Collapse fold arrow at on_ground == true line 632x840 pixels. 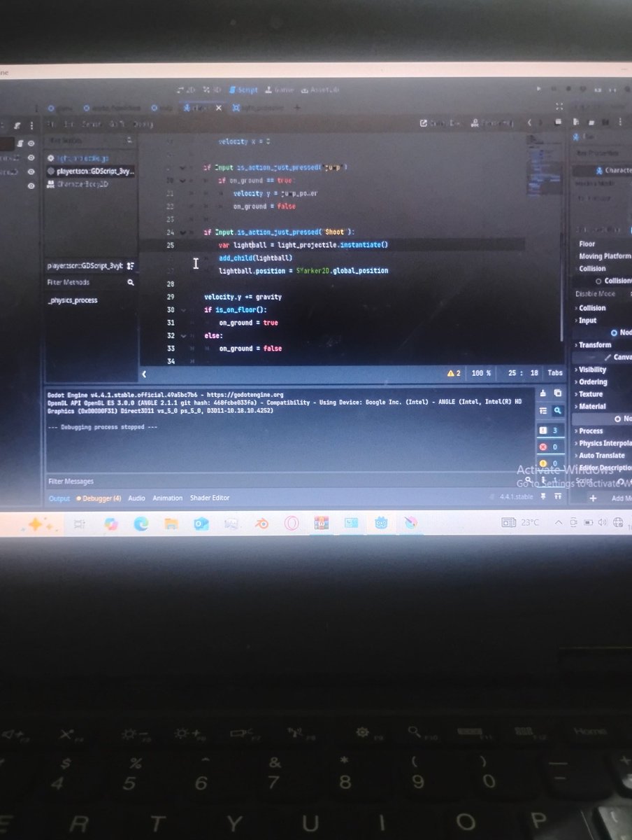pos(184,181)
